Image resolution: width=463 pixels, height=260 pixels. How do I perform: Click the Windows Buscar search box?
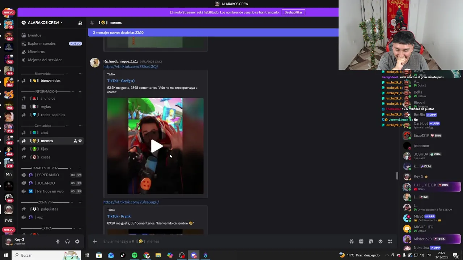(46, 255)
